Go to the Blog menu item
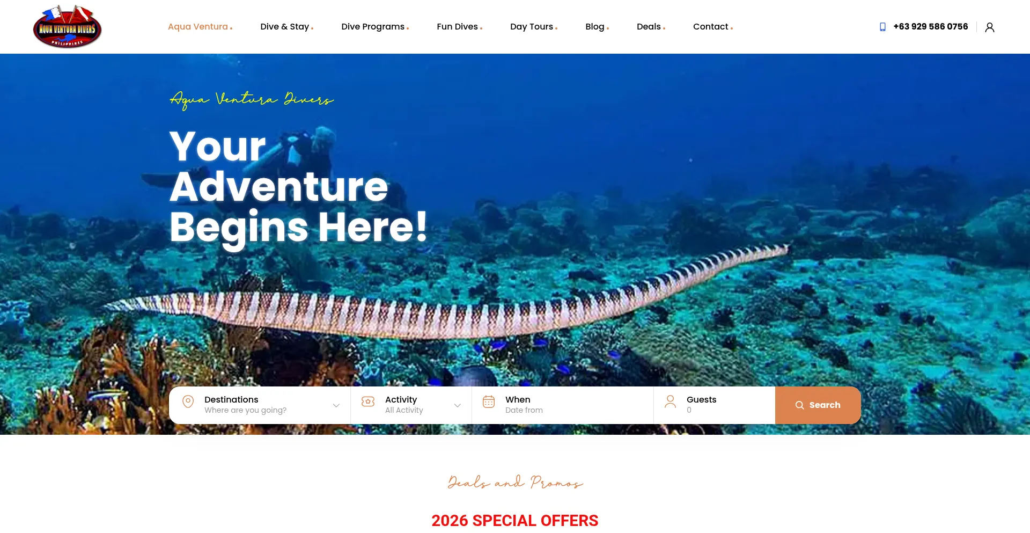This screenshot has height=533, width=1030. 597,27
